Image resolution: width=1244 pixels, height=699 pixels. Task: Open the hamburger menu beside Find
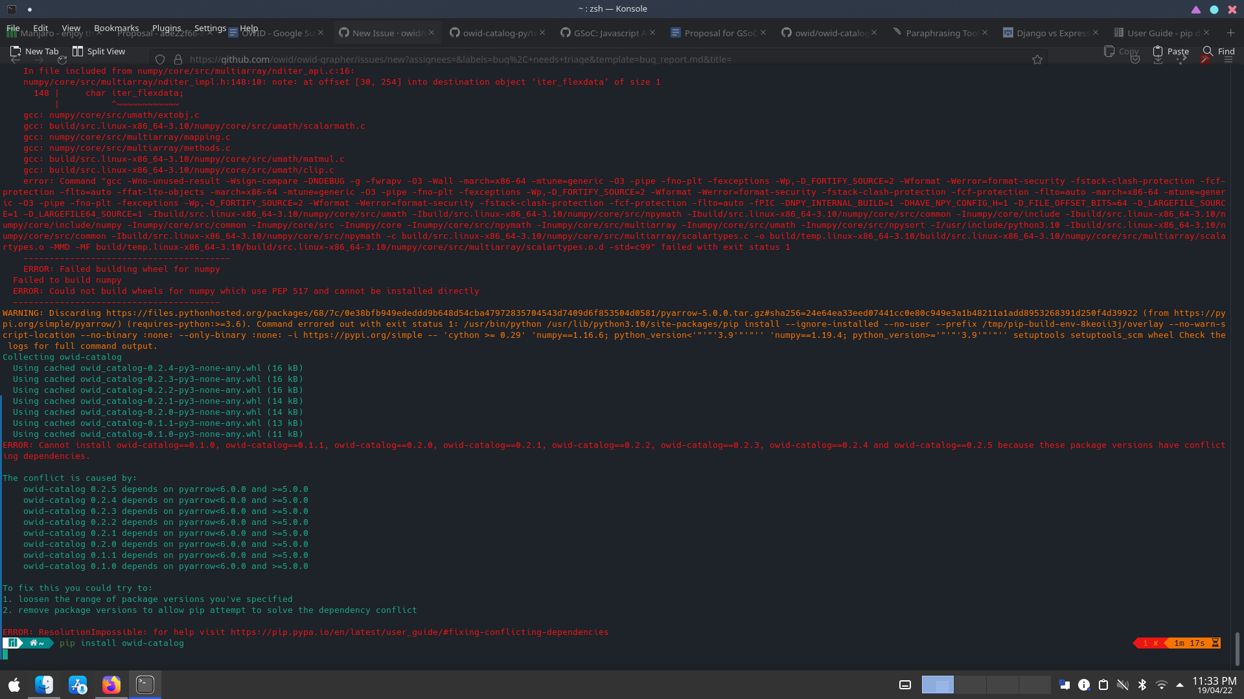[1228, 60]
